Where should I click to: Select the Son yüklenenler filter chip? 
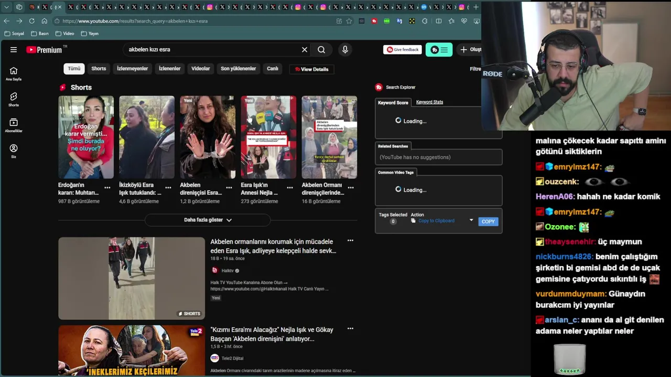point(238,69)
